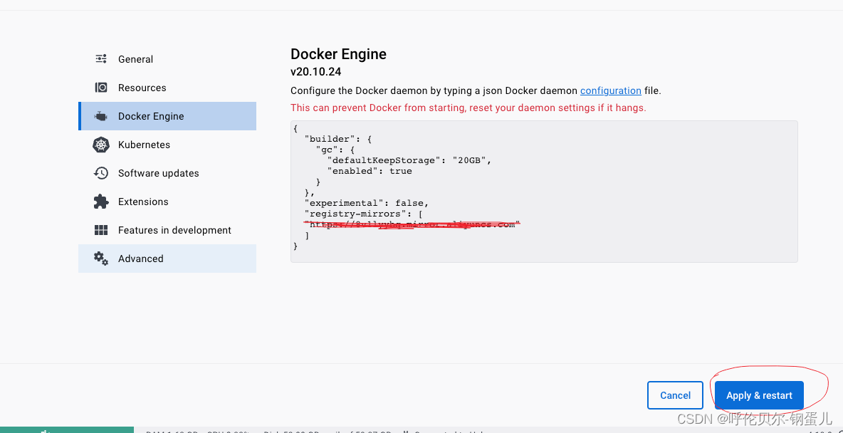Click the General sliders icon
The height and width of the screenshot is (433, 843).
pyautogui.click(x=101, y=59)
